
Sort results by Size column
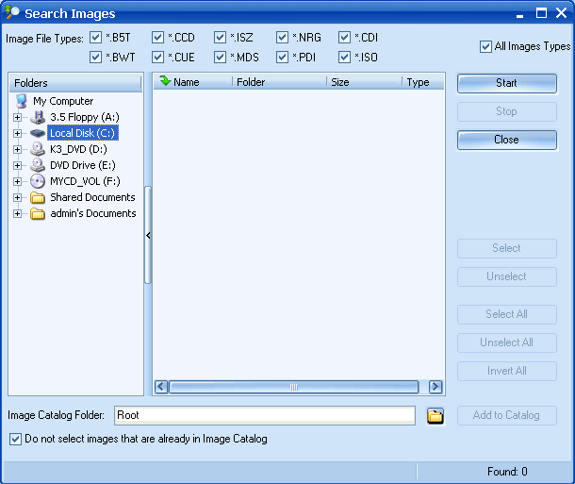pos(364,82)
